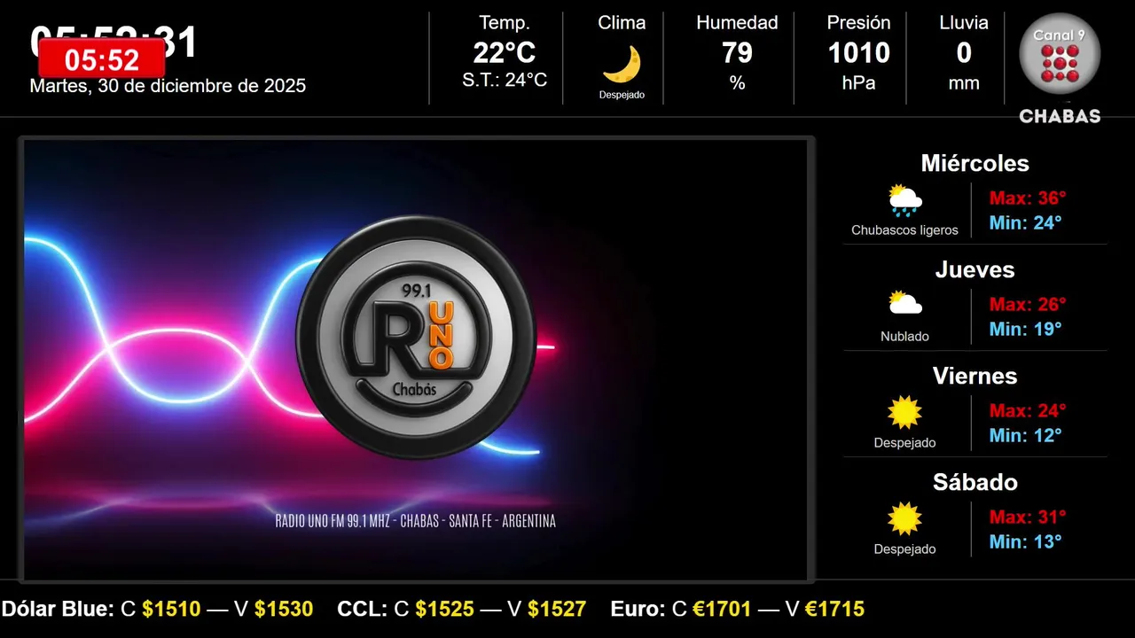Click the Viernes sun icon

click(x=905, y=412)
